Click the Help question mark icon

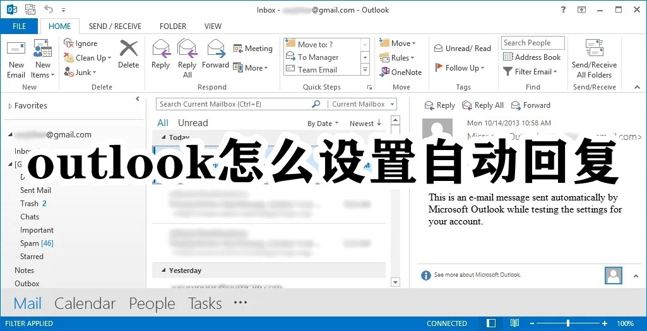[563, 9]
